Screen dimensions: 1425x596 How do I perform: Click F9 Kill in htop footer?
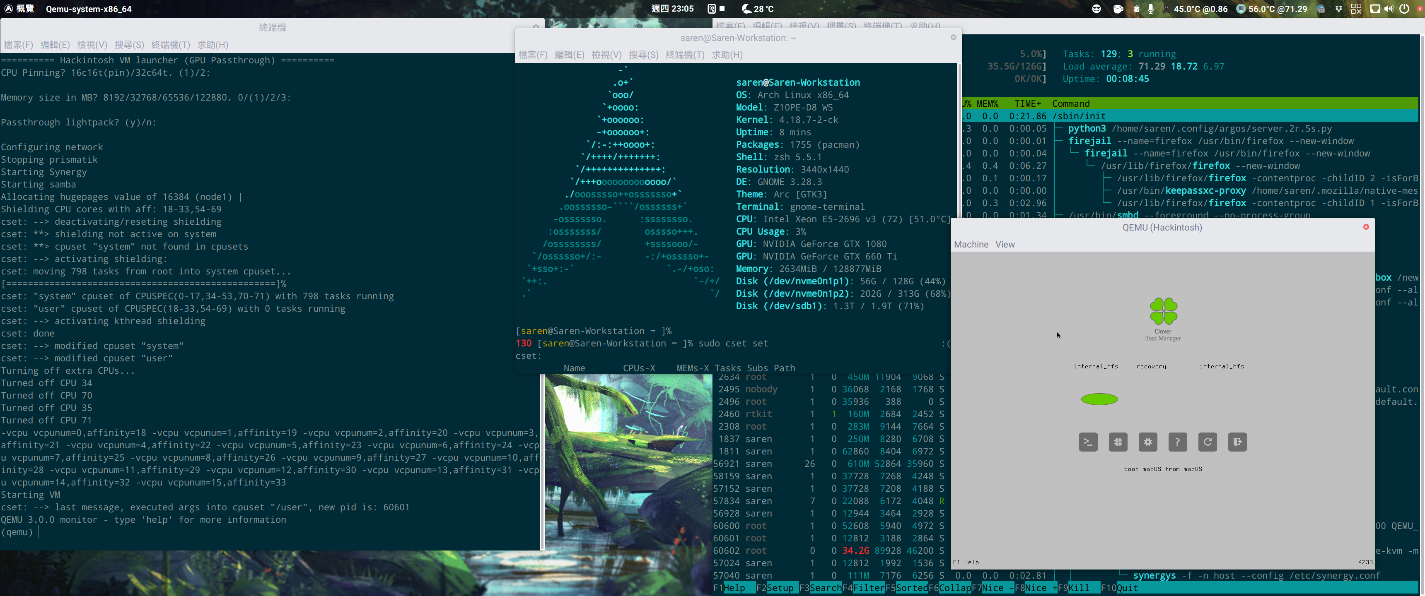[x=1078, y=588]
